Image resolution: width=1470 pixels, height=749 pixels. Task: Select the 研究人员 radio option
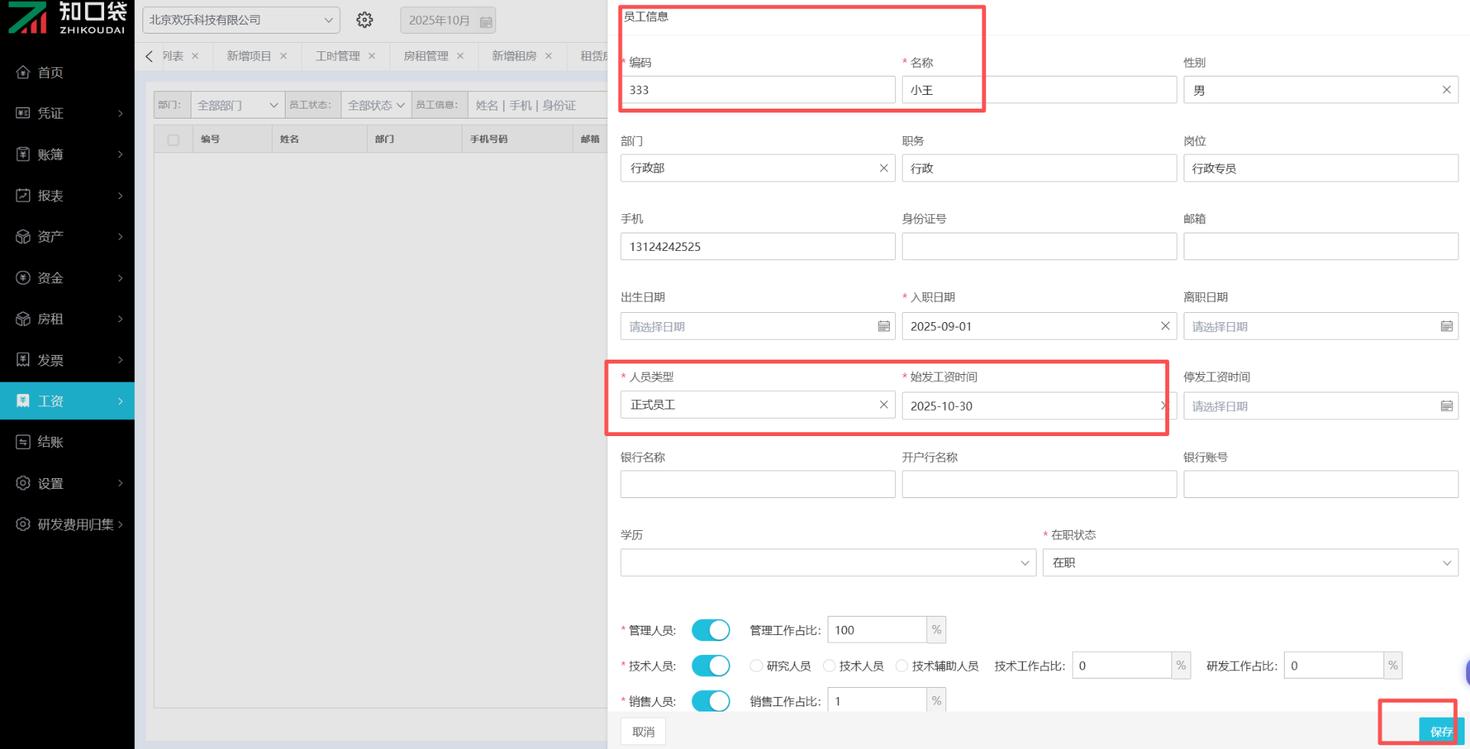pyautogui.click(x=756, y=666)
